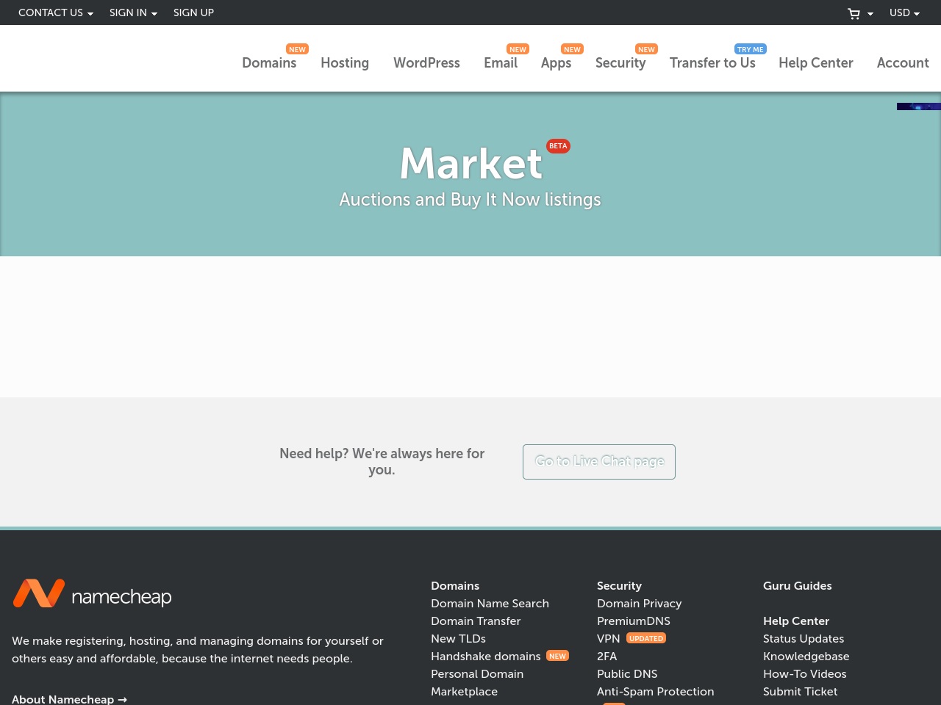Open the VPN footer link
The width and height of the screenshot is (941, 705).
point(609,639)
